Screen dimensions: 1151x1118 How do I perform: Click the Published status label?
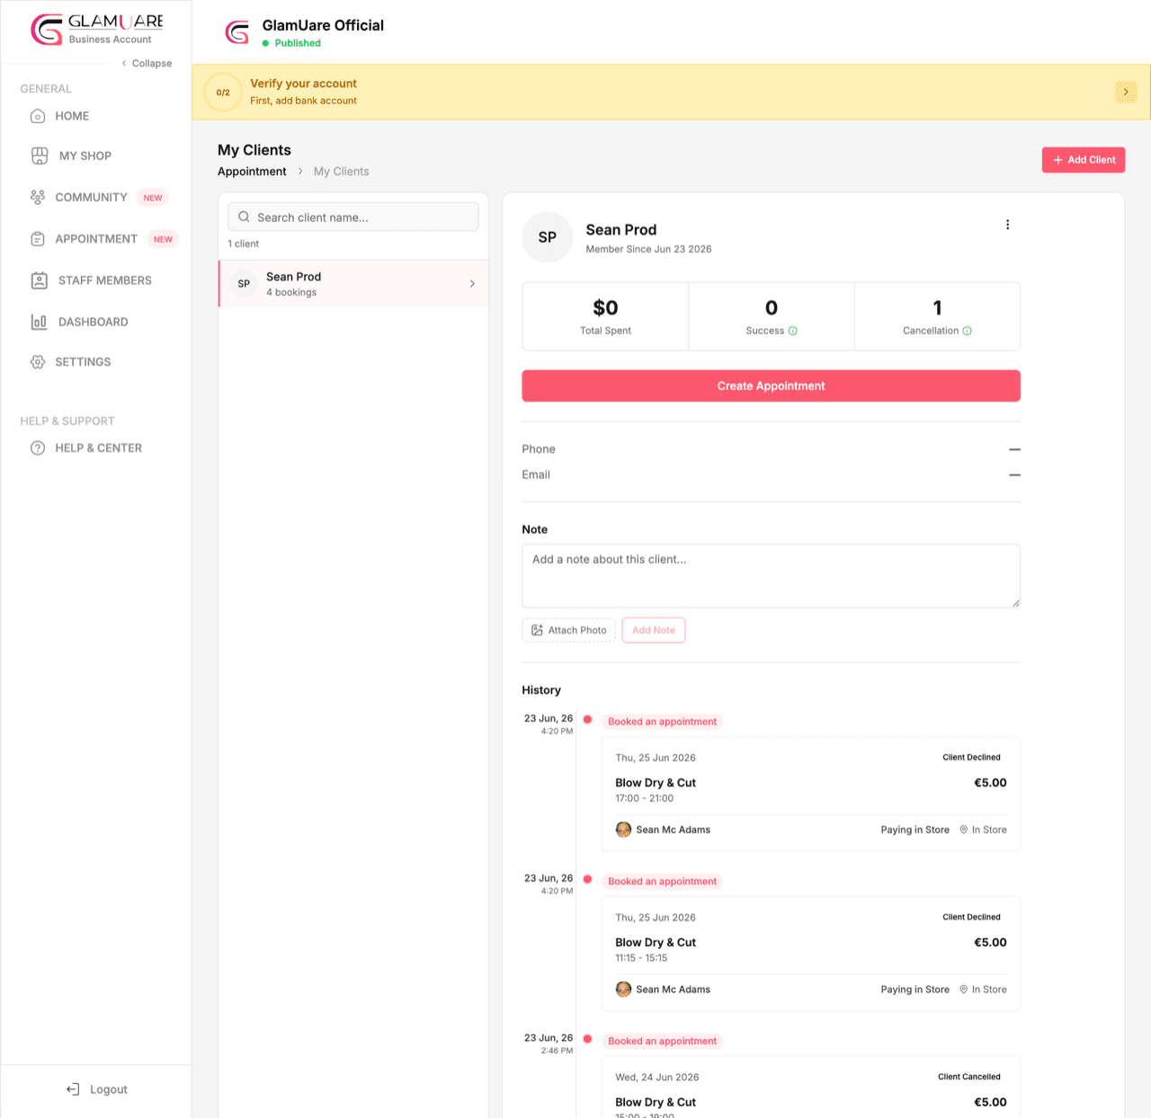pyautogui.click(x=298, y=43)
